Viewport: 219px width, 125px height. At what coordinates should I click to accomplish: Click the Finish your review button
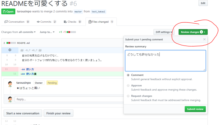[58, 113]
